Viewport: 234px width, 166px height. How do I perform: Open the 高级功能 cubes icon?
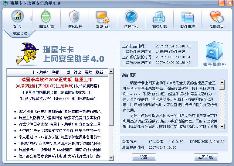click(x=159, y=17)
